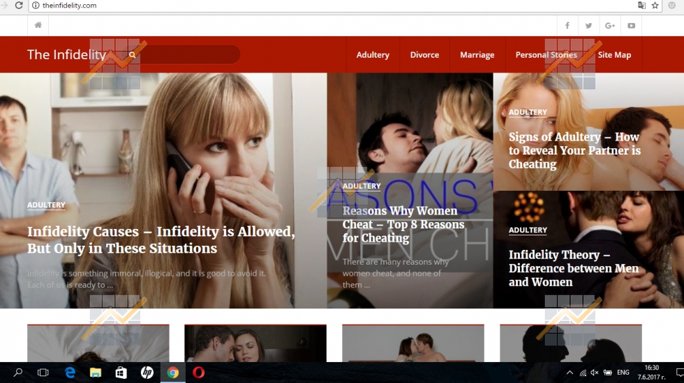
Task: Open the Site Map menu item
Action: (614, 55)
